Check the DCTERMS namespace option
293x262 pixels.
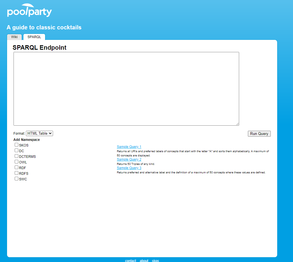click(16, 156)
